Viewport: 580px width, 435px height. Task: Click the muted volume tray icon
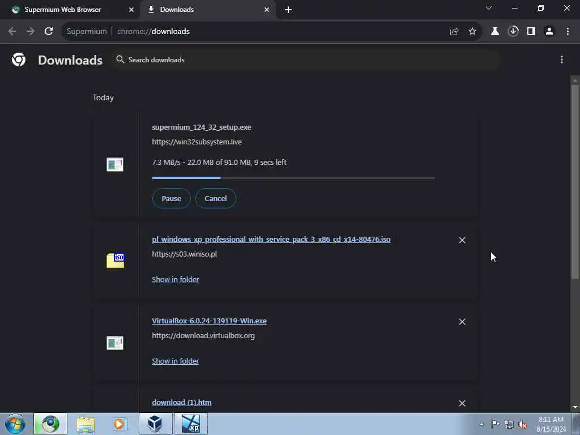tap(523, 425)
